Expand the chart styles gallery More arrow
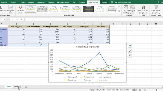Image resolution: width=163 pixels, height=91 pixels. [119, 12]
